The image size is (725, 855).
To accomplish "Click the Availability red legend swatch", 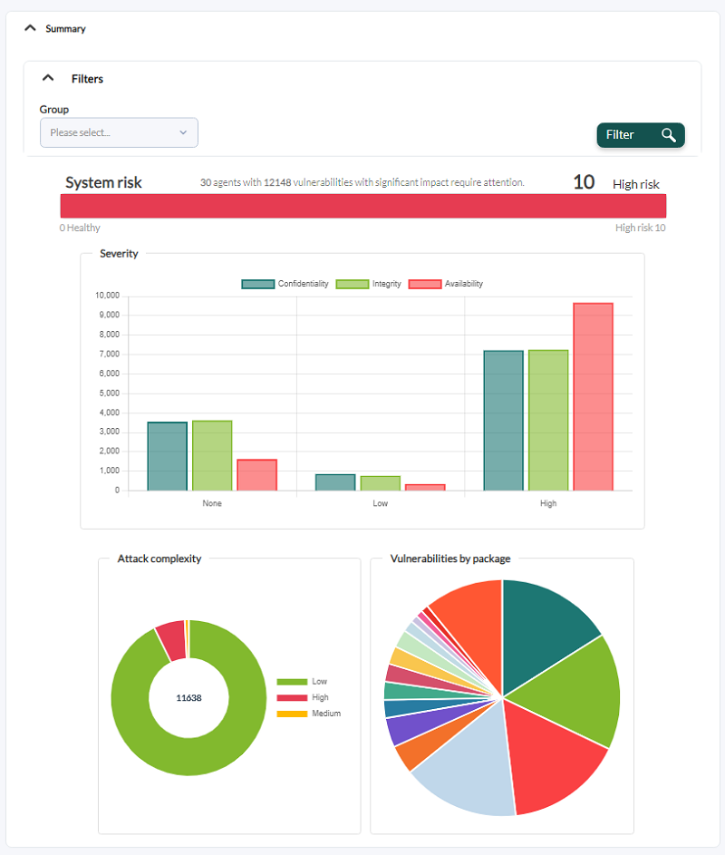I will [425, 284].
